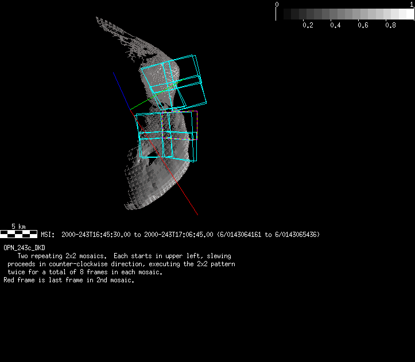Screen dimensions: 415x362
Task: Click the "Red frame is last frame" note
Action: tap(69, 280)
